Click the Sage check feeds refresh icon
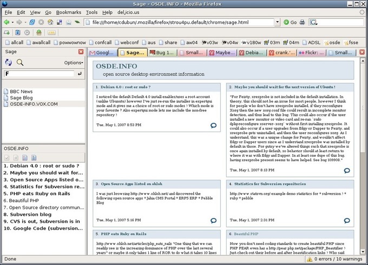 [x=9, y=62]
